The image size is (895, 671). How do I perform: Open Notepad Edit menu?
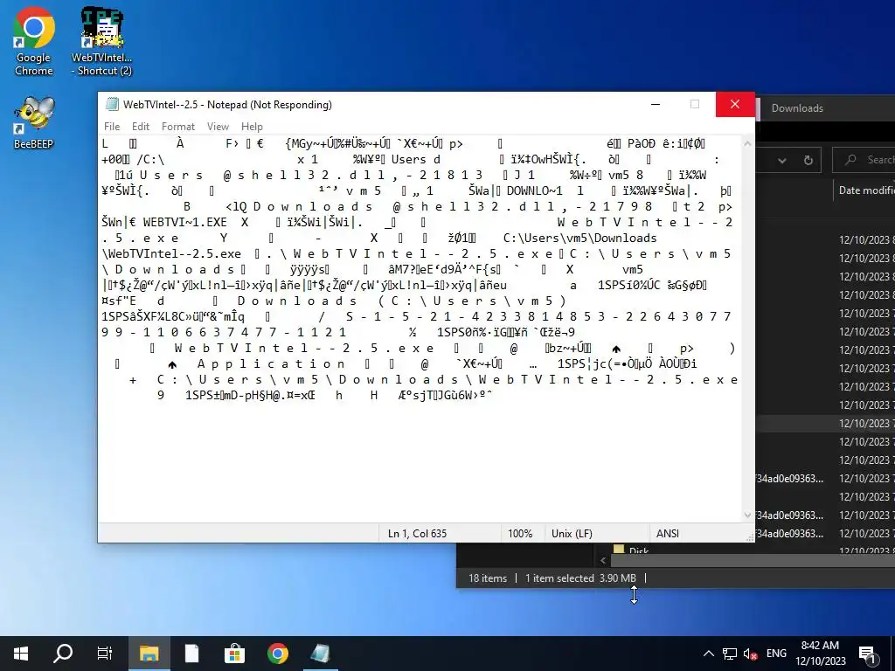pos(141,126)
